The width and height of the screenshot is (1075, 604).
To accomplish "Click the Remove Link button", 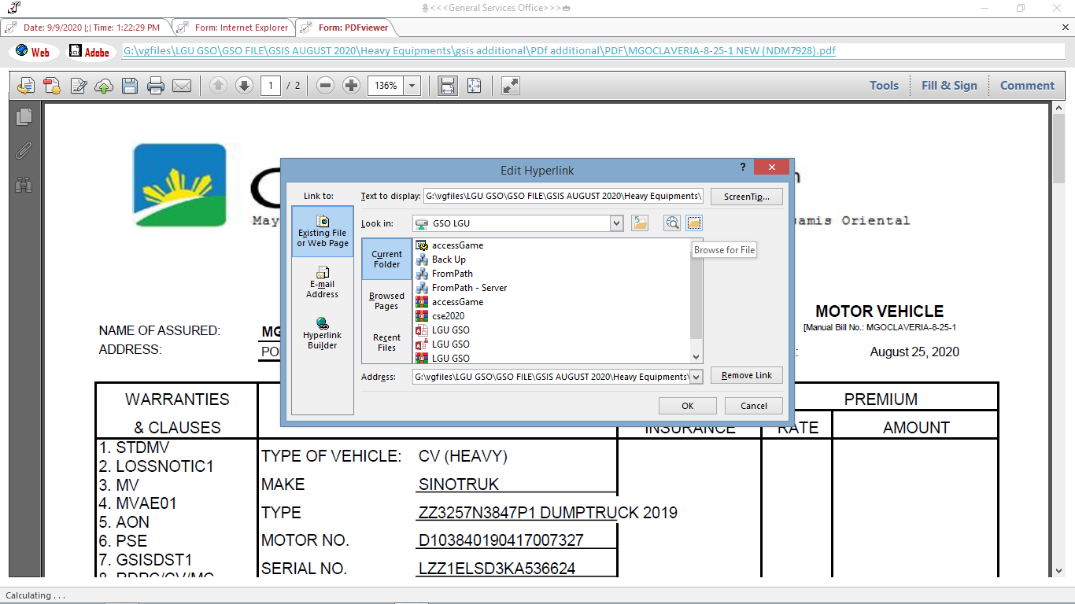I will click(x=746, y=375).
